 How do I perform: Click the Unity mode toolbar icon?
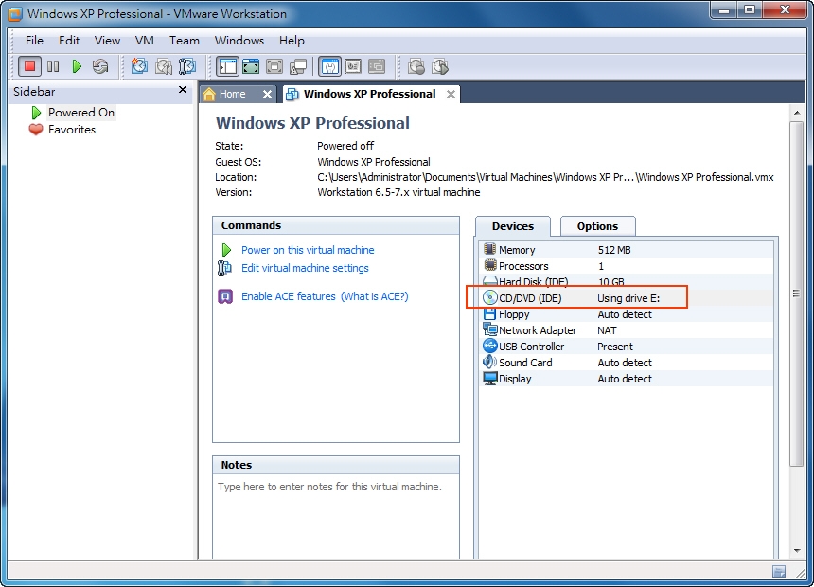[298, 66]
